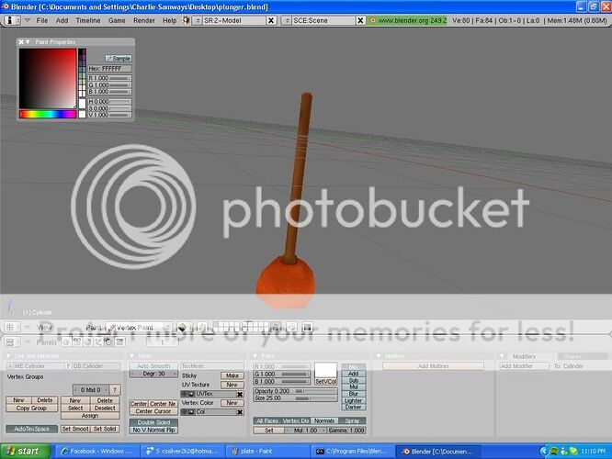The height and width of the screenshot is (459, 612).
Task: Select Blur blend mode for painting
Action: tap(353, 394)
